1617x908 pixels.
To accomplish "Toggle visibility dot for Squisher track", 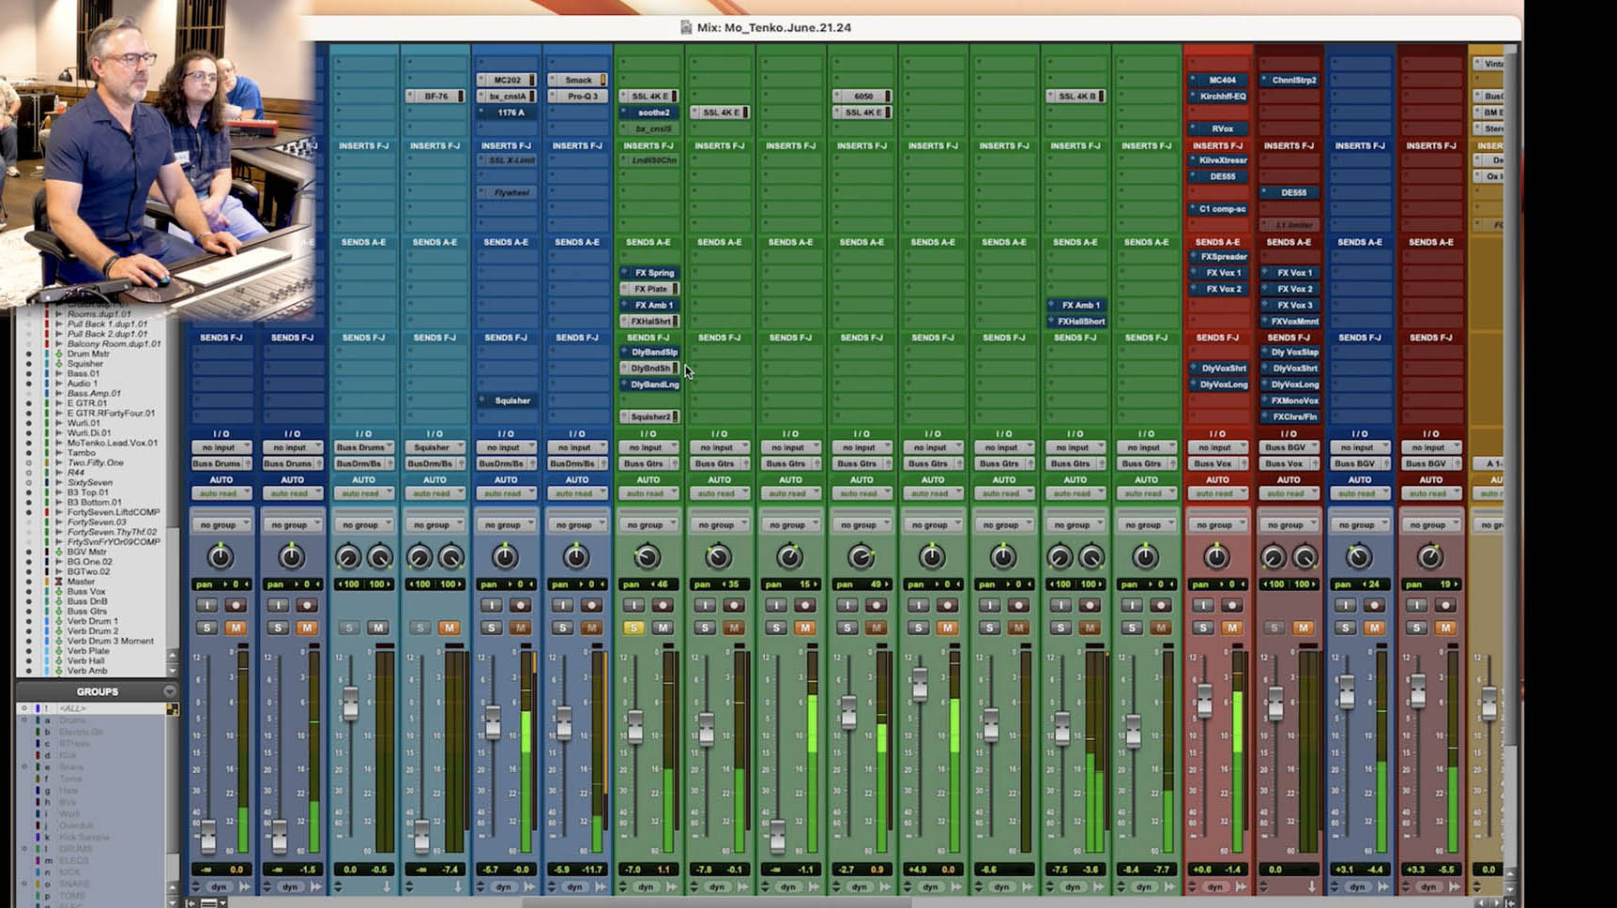I will click(x=28, y=364).
